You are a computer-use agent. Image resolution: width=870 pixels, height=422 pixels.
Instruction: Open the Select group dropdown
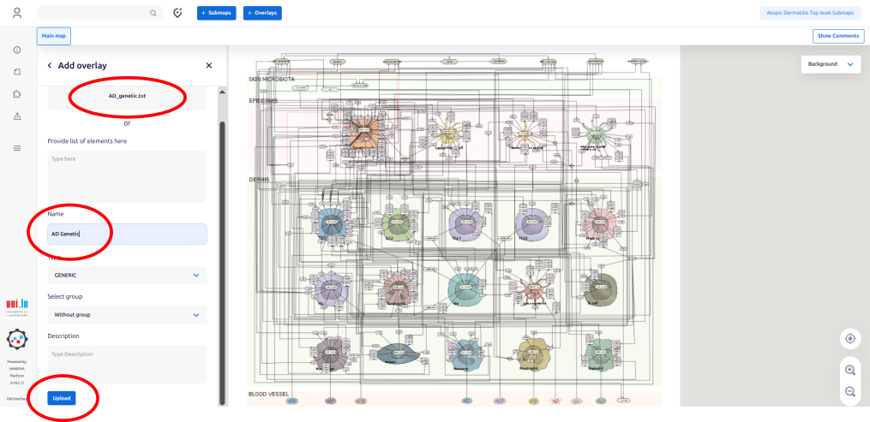[127, 314]
